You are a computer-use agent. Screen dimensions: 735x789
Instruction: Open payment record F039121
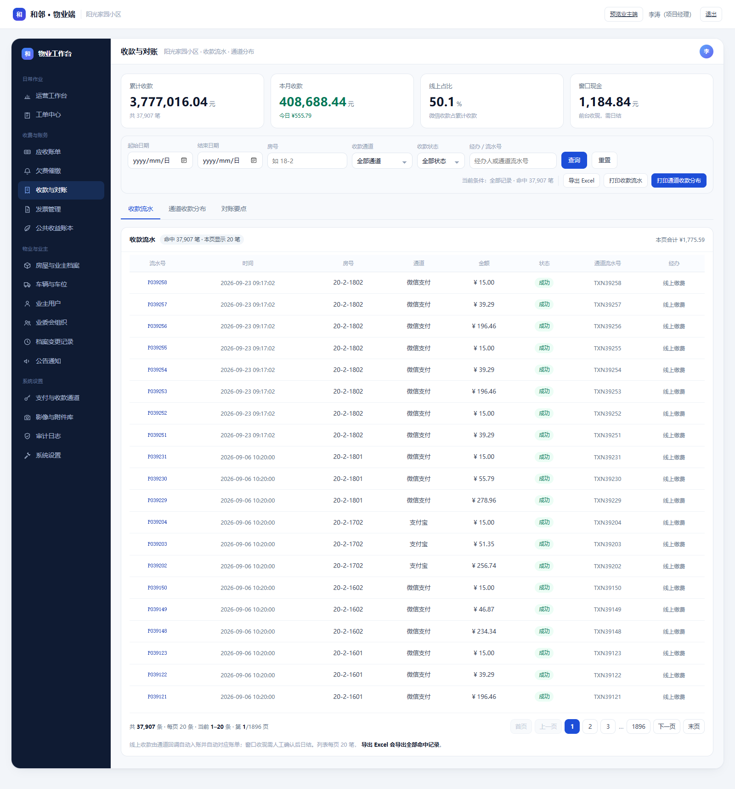point(157,697)
